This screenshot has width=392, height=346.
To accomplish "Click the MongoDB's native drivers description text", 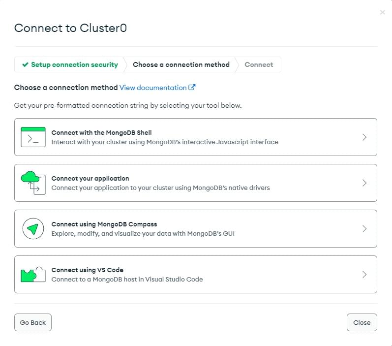I will [x=160, y=188].
